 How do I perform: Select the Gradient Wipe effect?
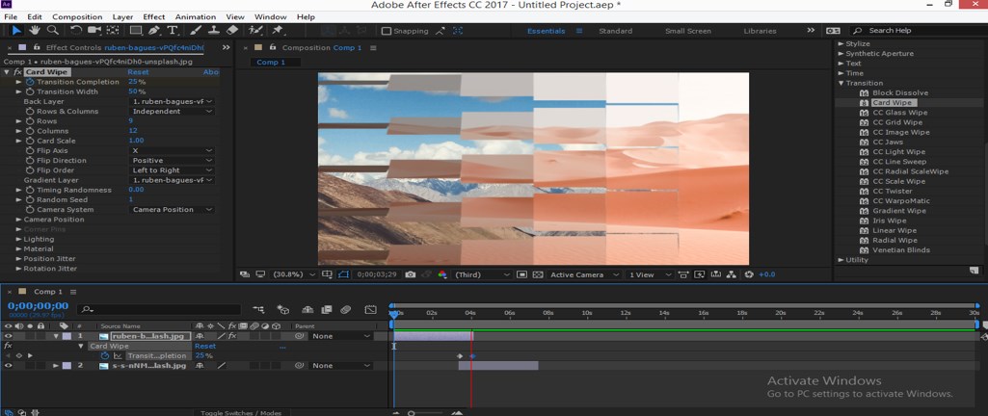898,211
